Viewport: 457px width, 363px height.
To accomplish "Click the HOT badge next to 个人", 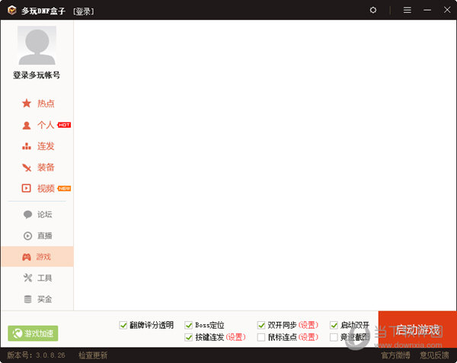I will click(64, 125).
